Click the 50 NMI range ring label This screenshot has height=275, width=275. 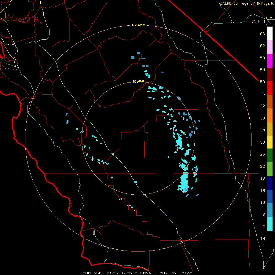[x=138, y=82]
